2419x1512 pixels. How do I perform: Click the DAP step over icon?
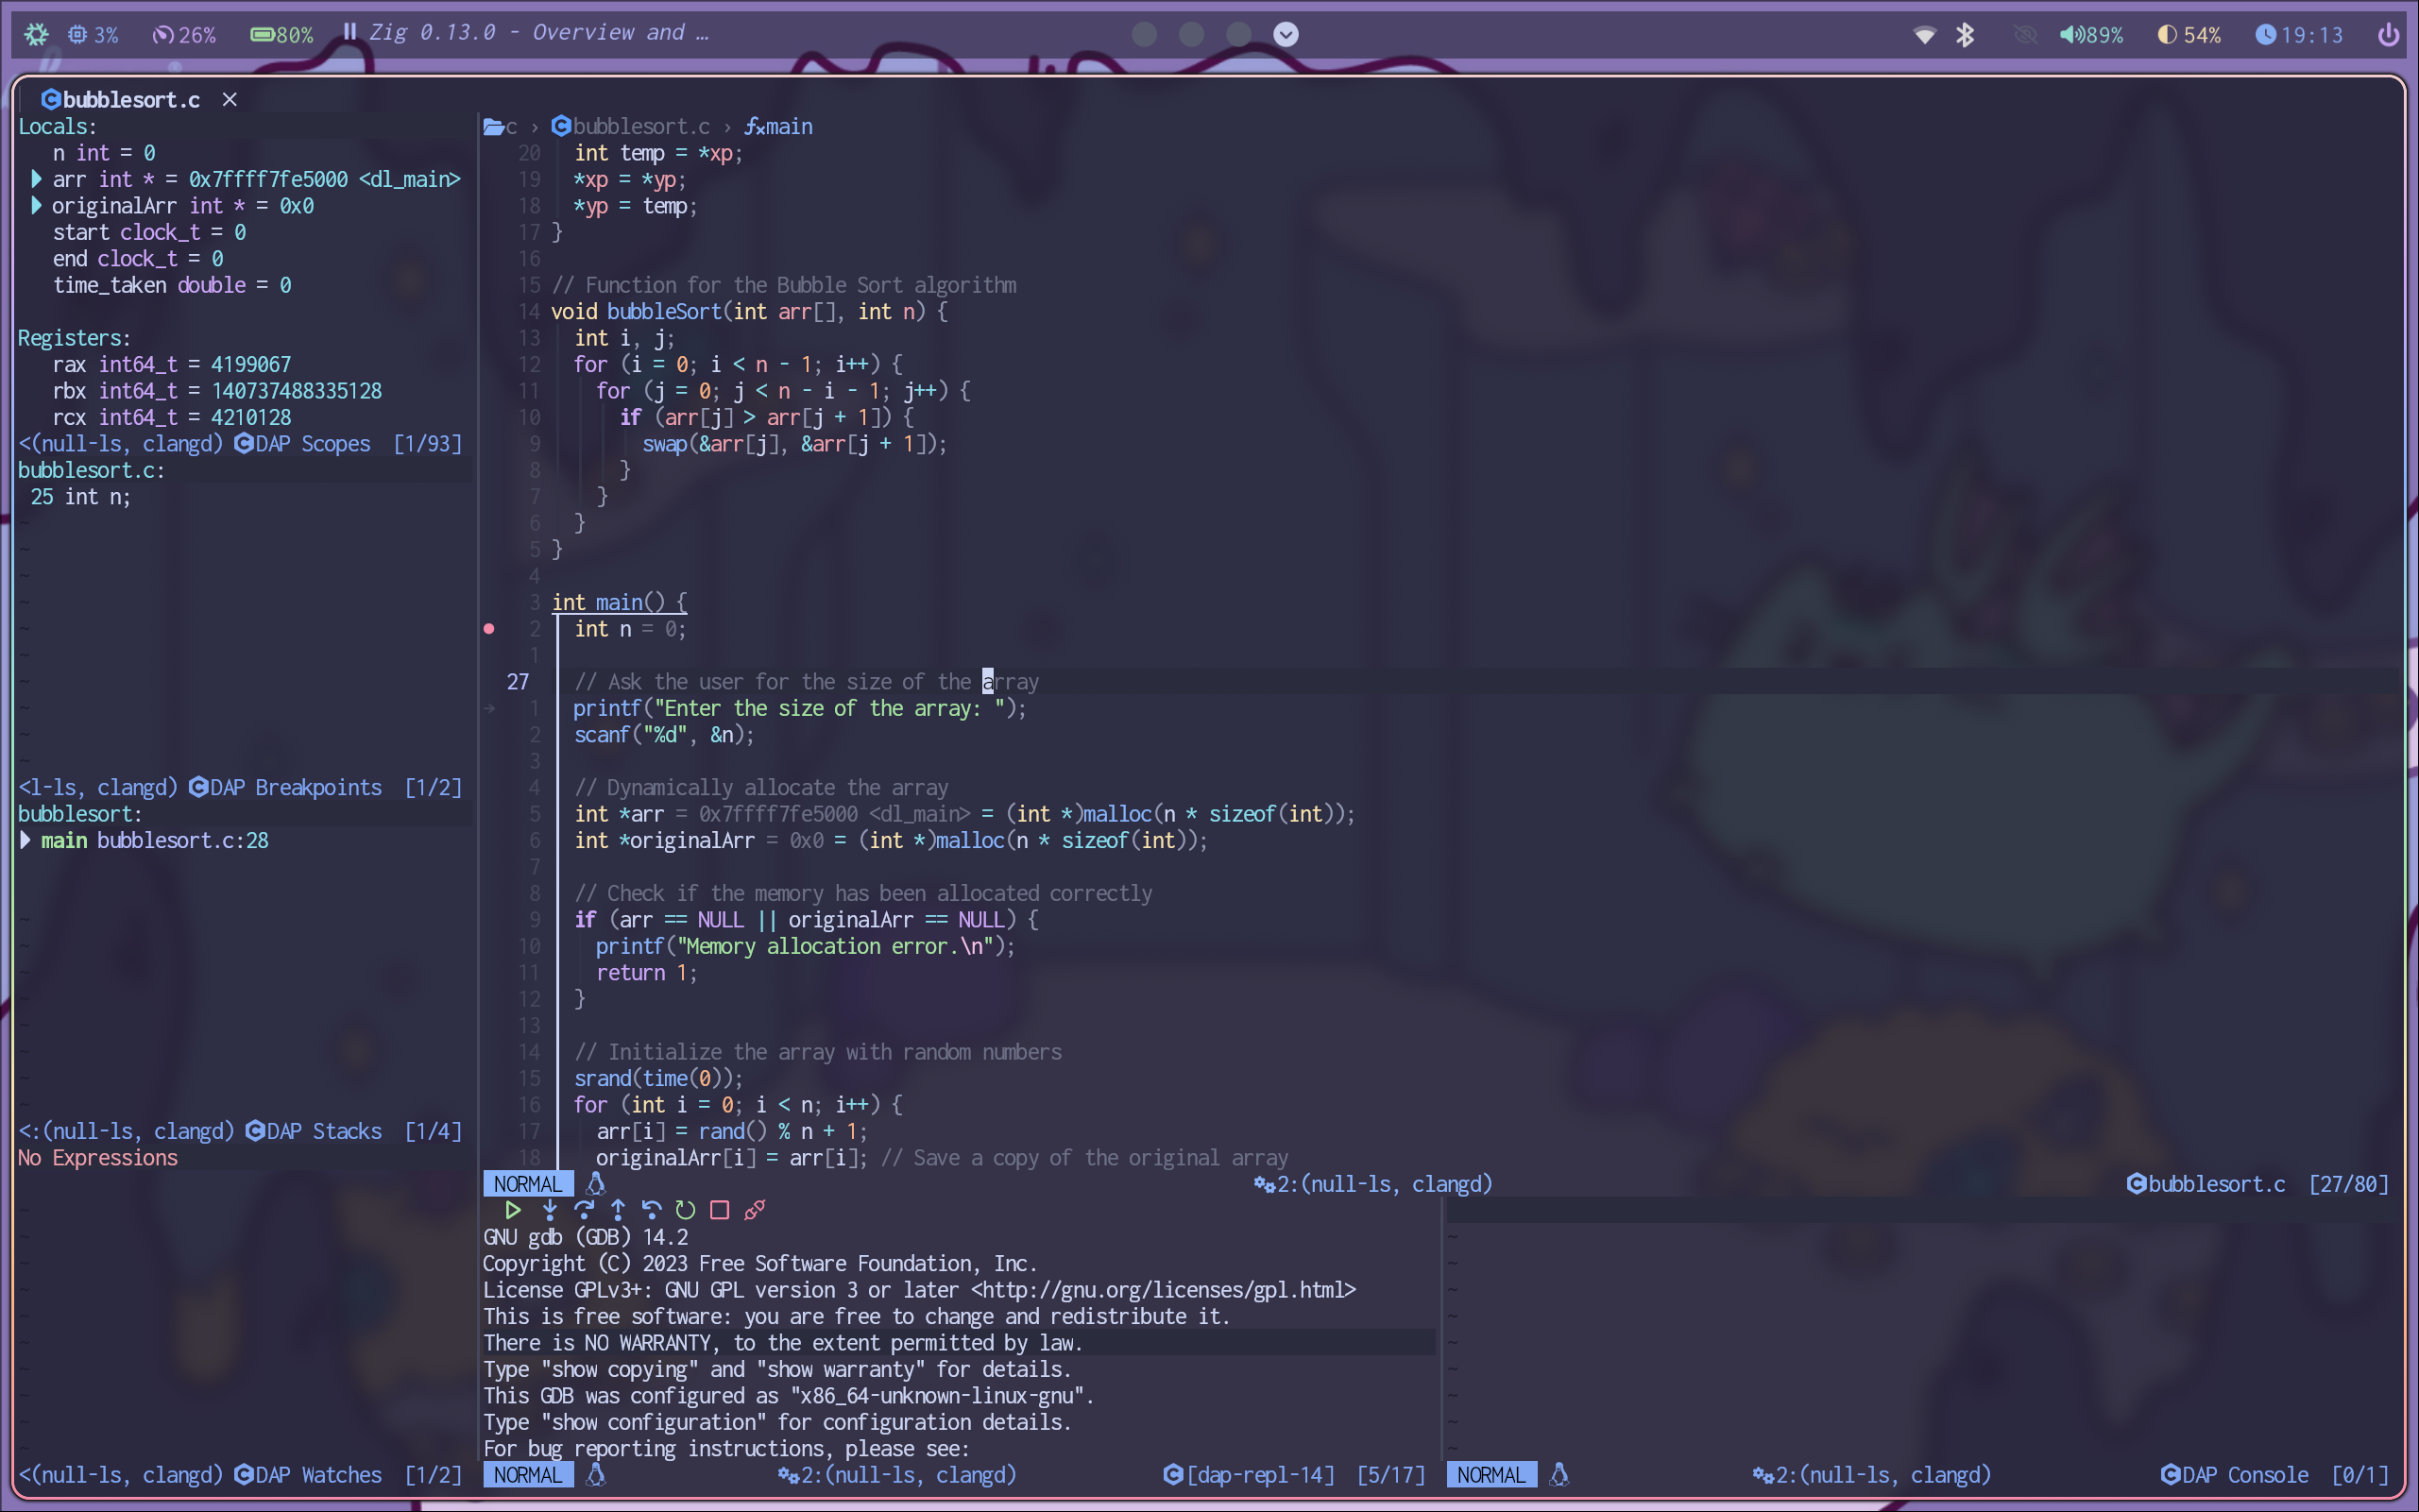point(584,1210)
